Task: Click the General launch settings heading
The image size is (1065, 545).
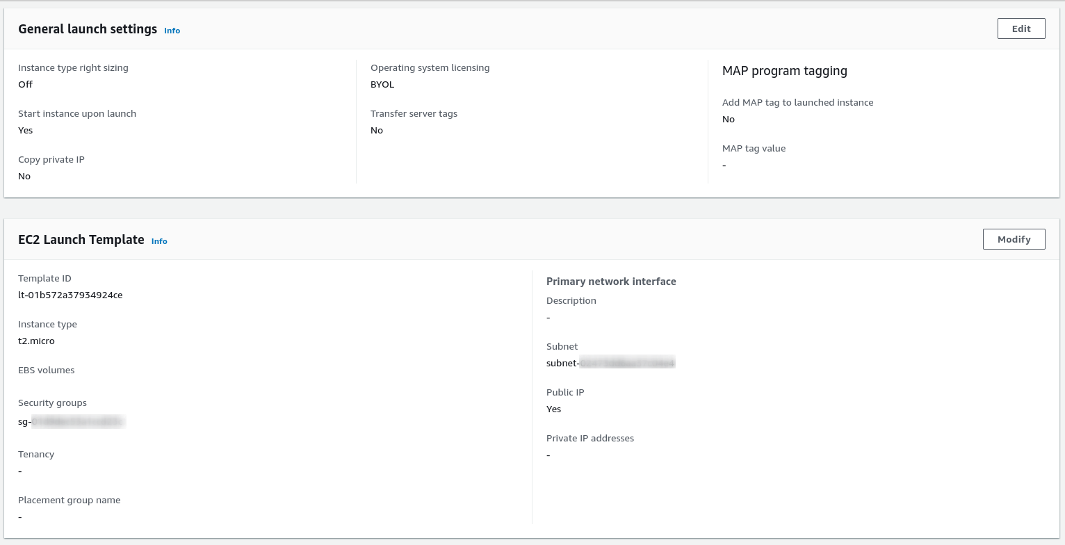Action: pos(88,29)
